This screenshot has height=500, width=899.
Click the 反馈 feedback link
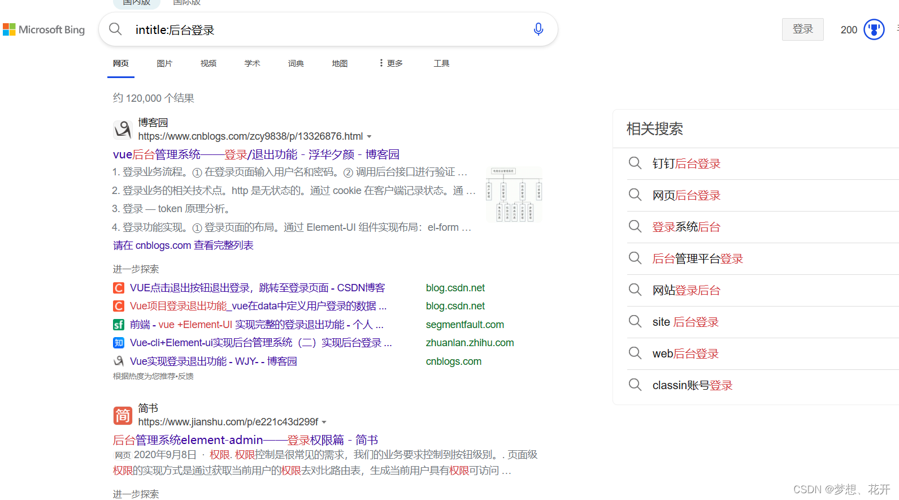click(x=185, y=376)
